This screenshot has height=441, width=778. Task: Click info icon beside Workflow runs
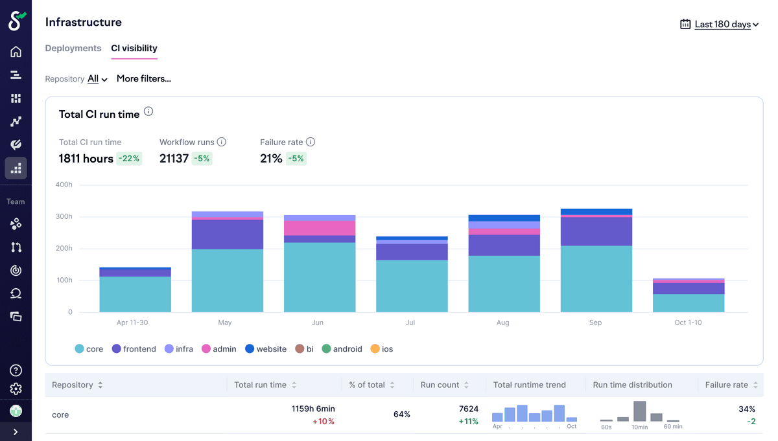pyautogui.click(x=222, y=142)
